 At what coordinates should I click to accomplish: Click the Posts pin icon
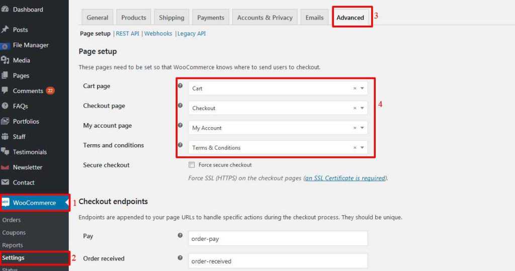5,30
